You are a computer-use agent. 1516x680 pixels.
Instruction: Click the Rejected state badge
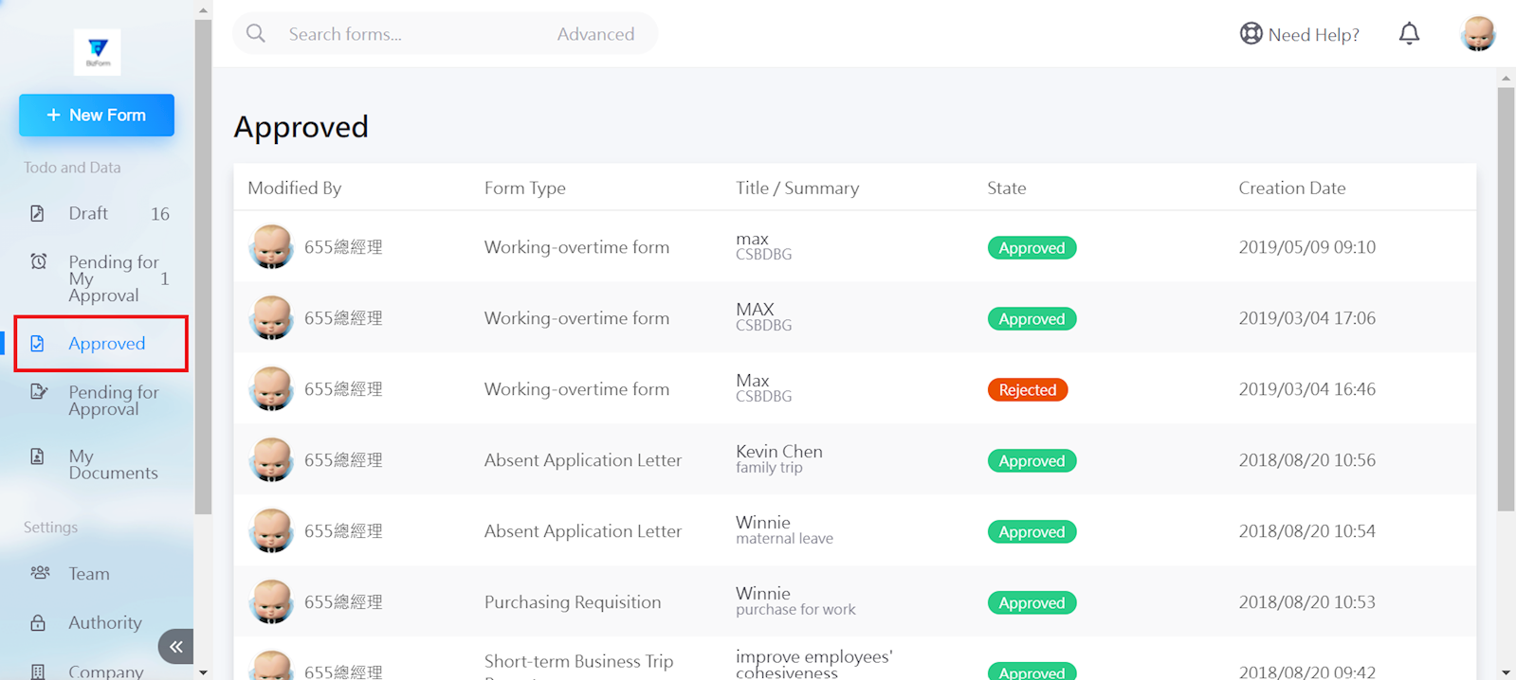coord(1027,389)
